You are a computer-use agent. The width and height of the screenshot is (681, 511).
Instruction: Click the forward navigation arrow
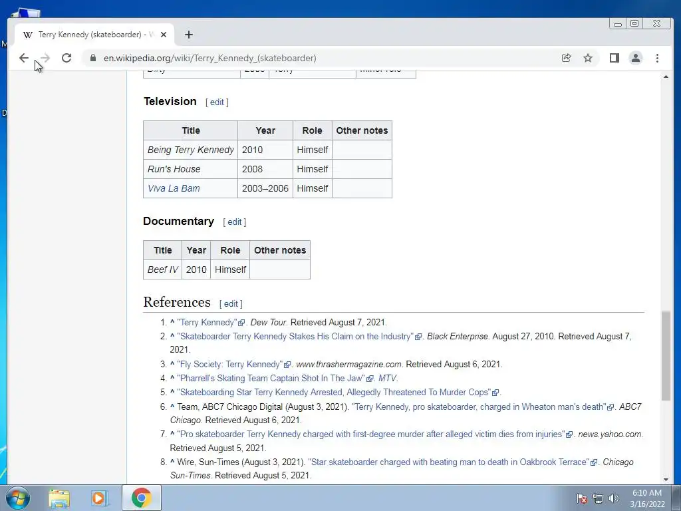click(x=45, y=58)
